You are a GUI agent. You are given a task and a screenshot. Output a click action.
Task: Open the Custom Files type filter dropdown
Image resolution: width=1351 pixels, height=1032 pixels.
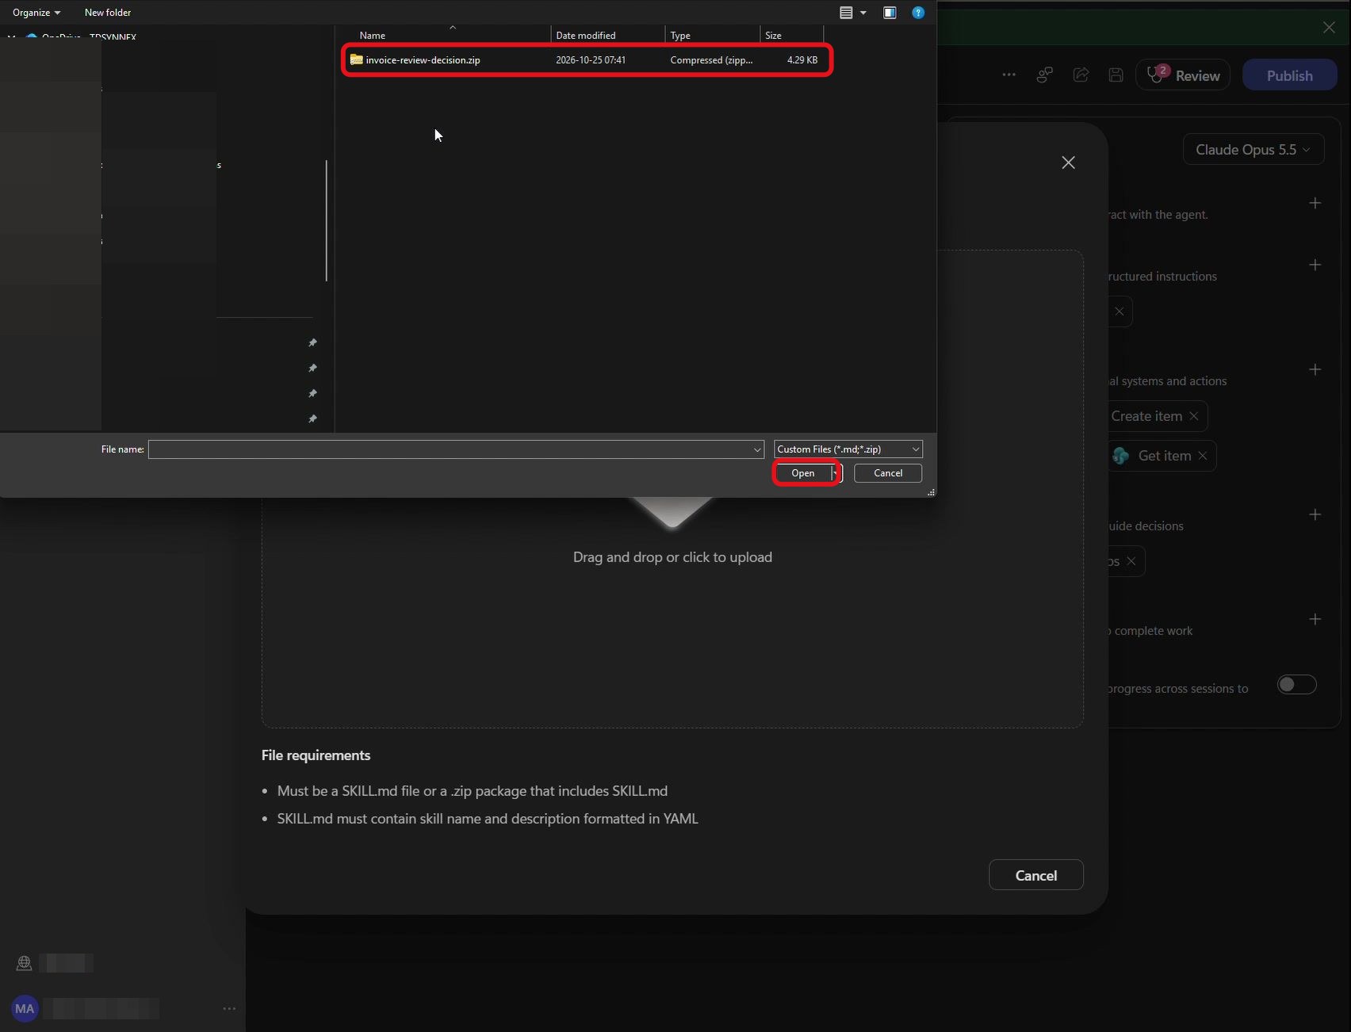[848, 449]
